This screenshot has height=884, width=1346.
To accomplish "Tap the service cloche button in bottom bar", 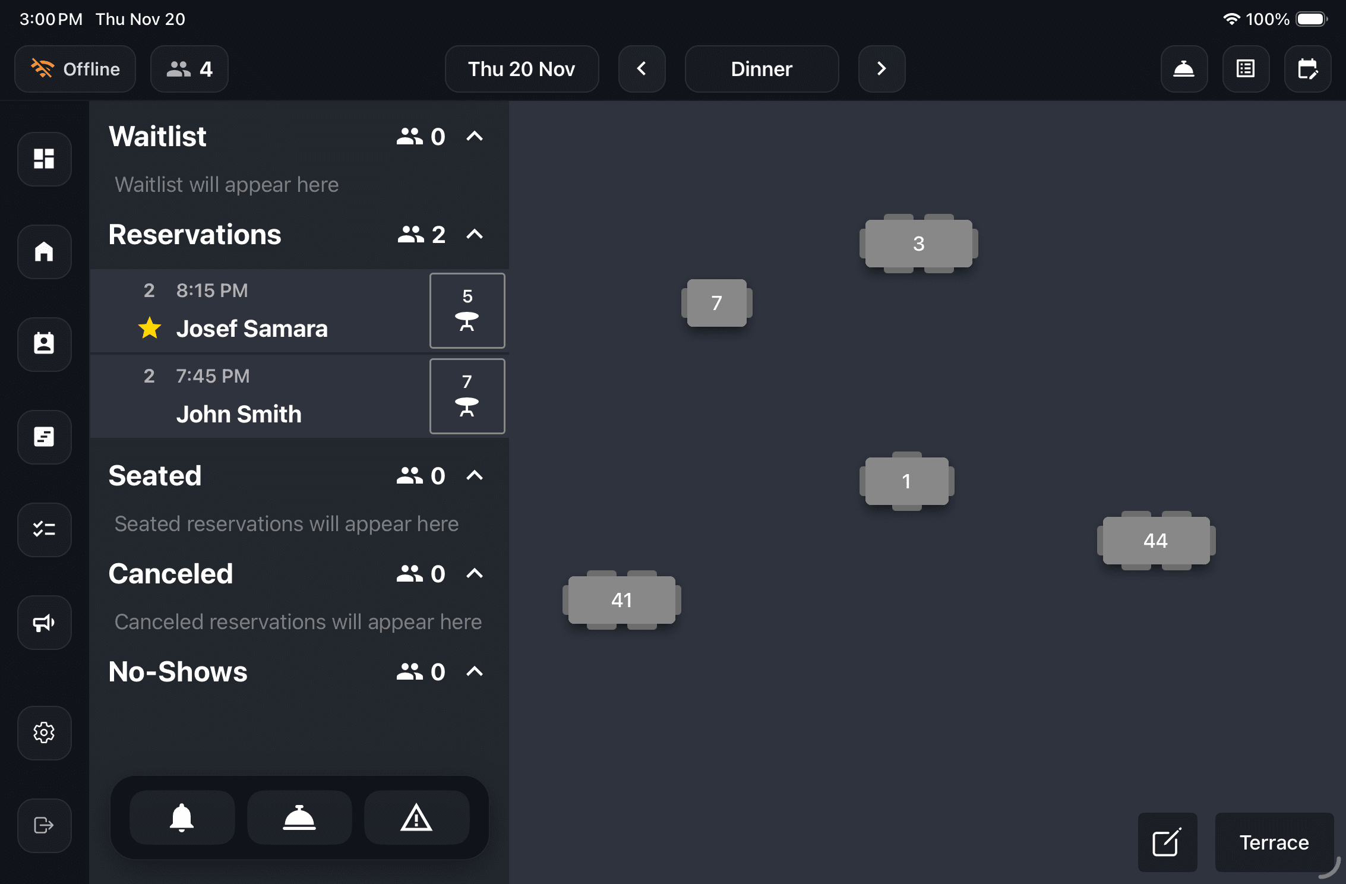I will [299, 817].
